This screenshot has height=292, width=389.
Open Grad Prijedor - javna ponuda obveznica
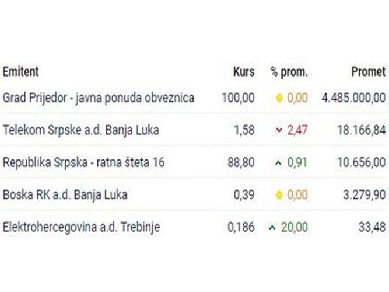click(x=99, y=98)
